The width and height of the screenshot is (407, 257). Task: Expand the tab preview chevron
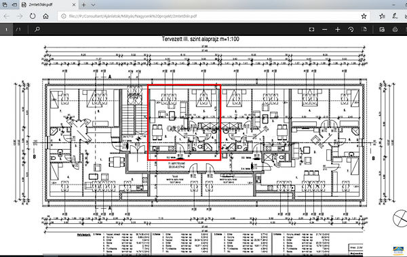point(93,5)
